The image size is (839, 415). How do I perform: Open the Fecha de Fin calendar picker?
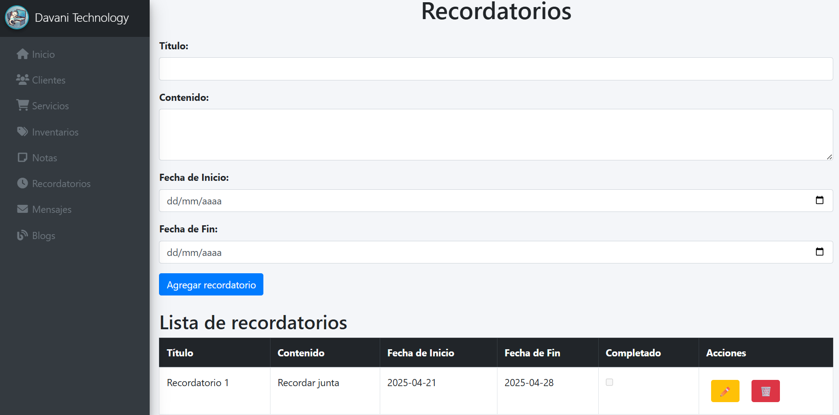coord(819,252)
